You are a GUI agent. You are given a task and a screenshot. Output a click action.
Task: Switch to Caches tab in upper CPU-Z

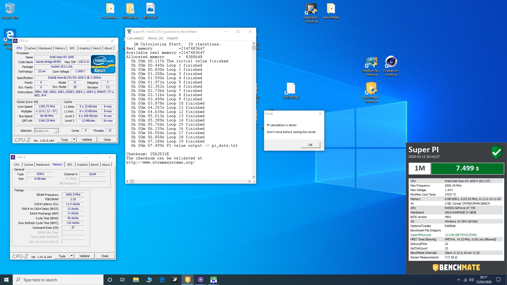(31, 48)
